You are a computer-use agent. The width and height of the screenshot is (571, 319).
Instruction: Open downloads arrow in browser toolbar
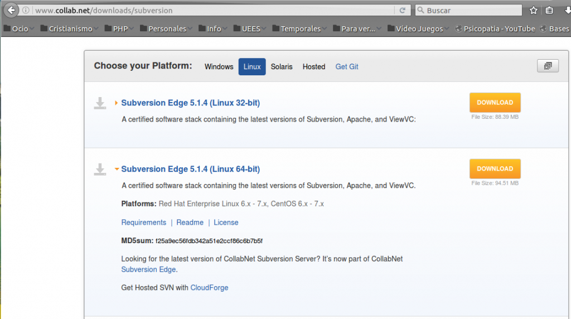click(x=567, y=10)
